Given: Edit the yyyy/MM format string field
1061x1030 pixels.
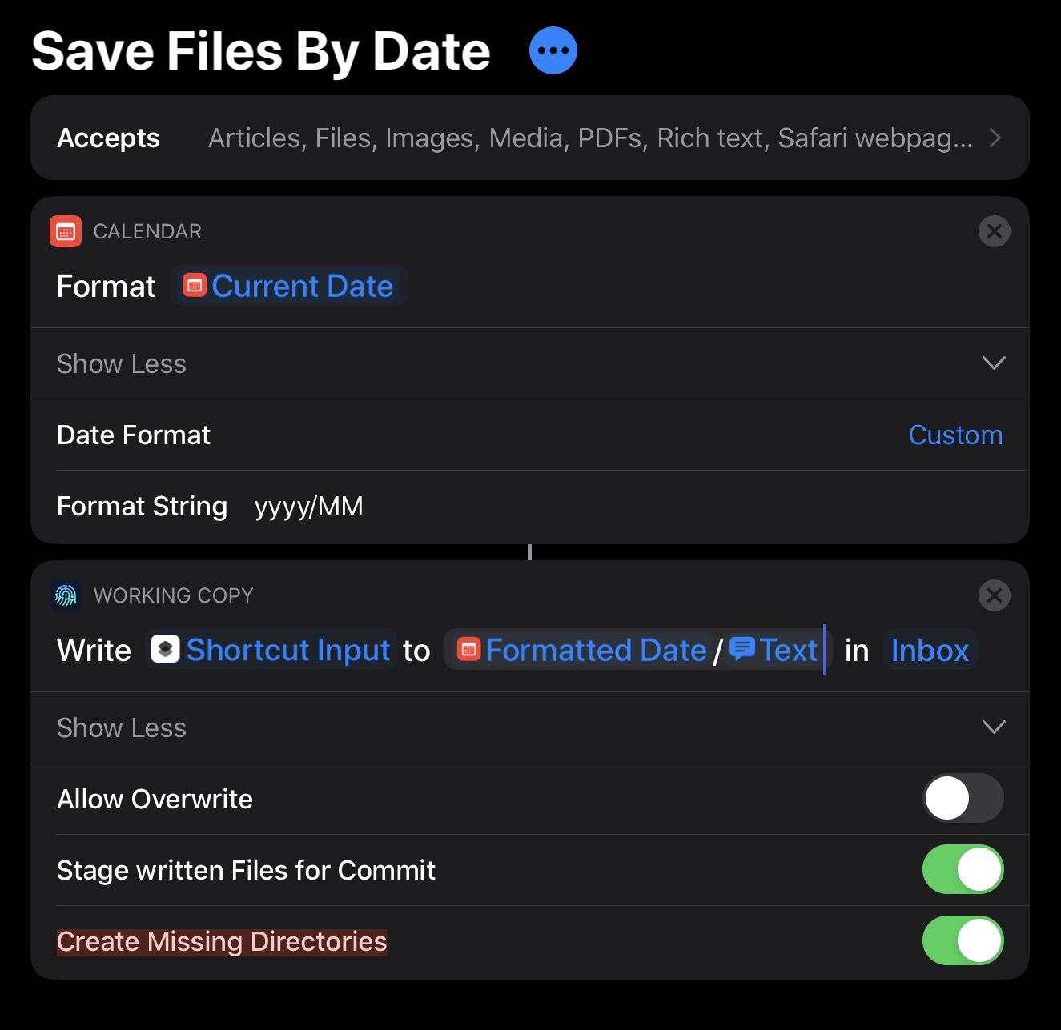Looking at the screenshot, I should coord(309,506).
